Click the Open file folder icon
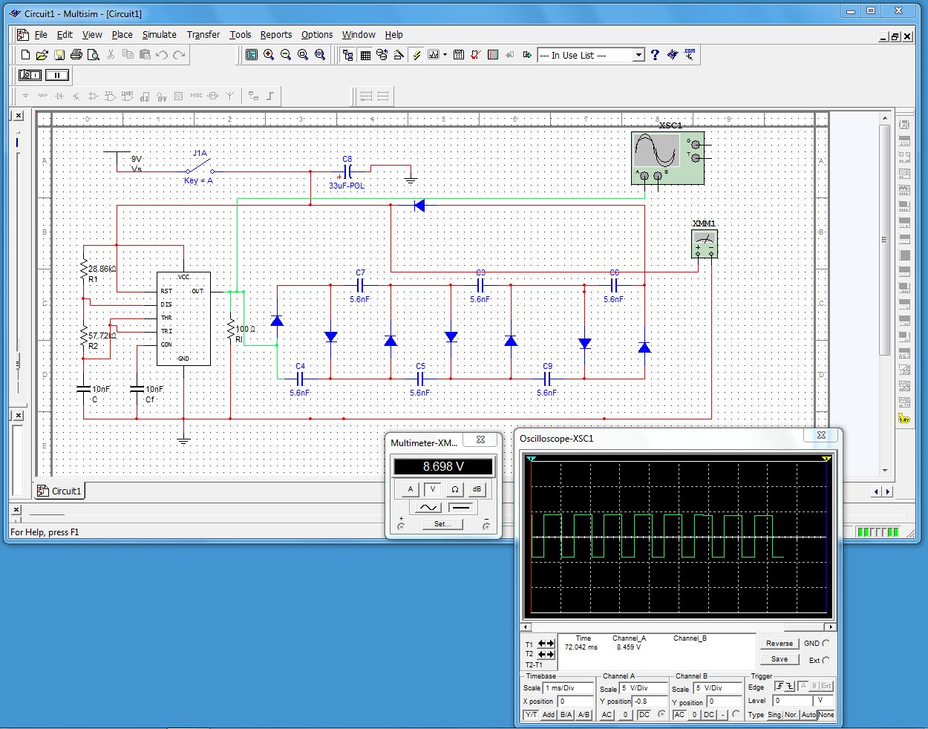The height and width of the screenshot is (729, 928). click(42, 55)
